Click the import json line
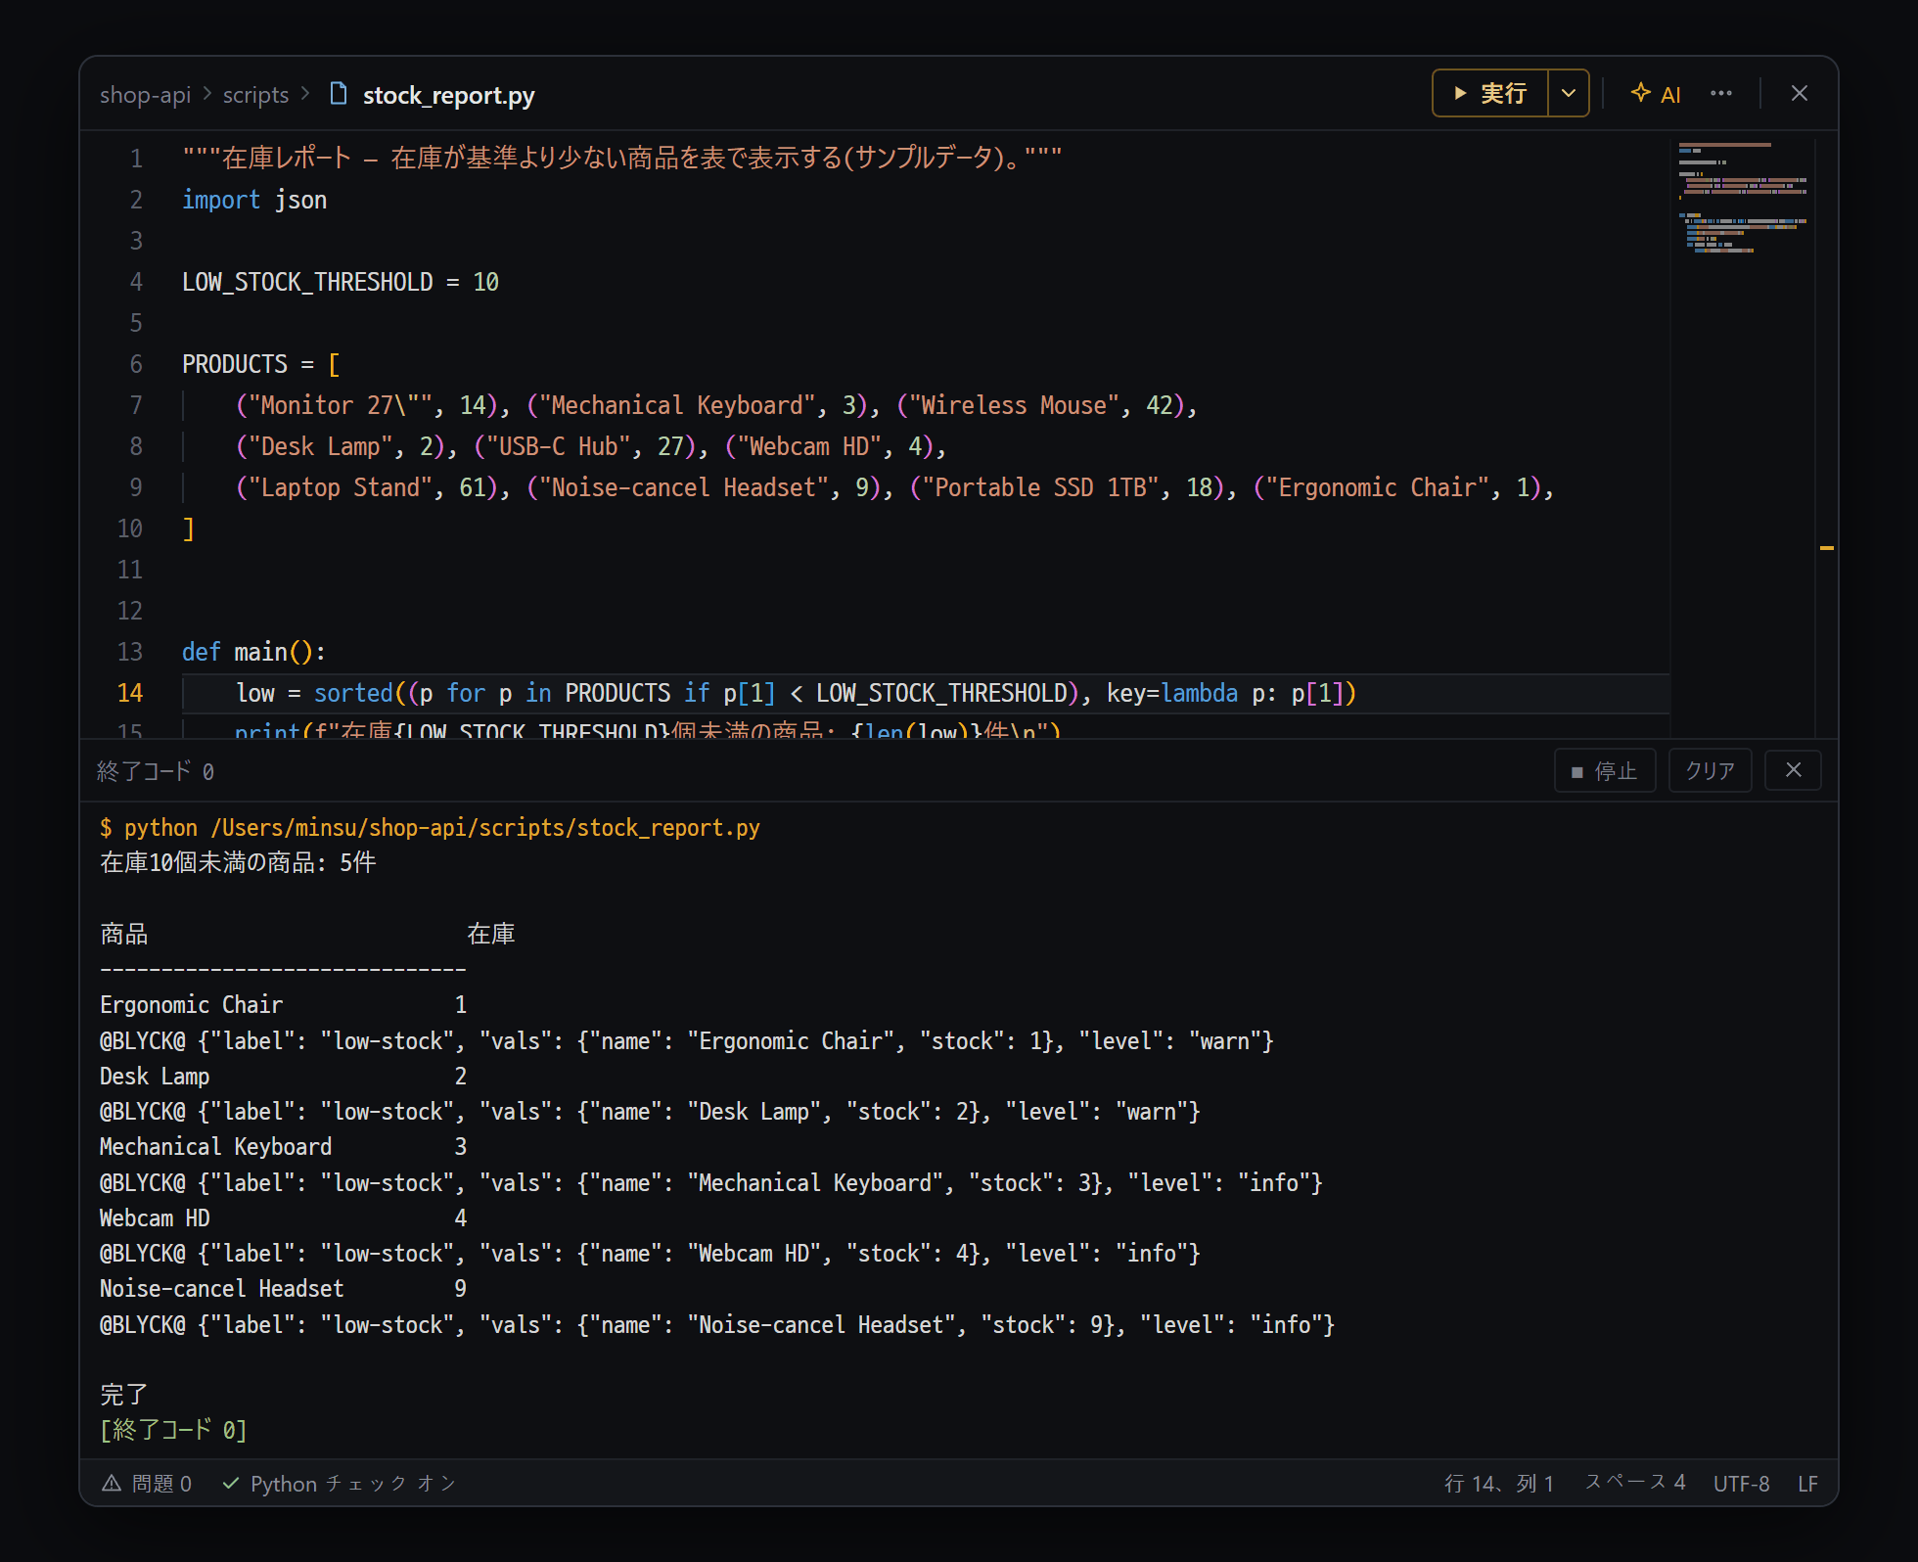The height and width of the screenshot is (1562, 1918). click(254, 200)
